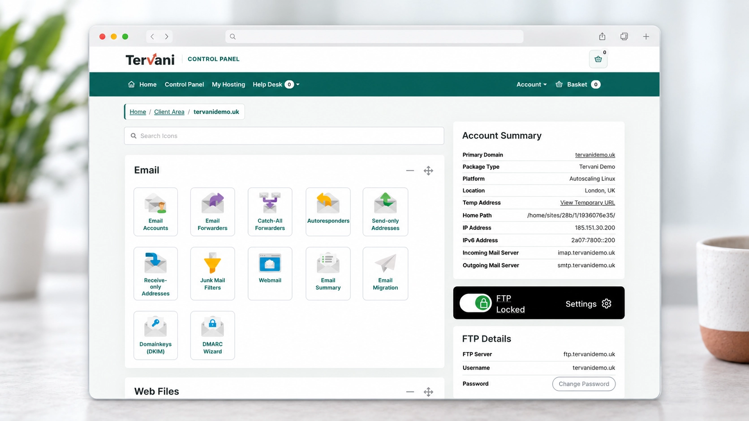Go forward with the browser forward arrow
The height and width of the screenshot is (421, 749).
pos(167,37)
